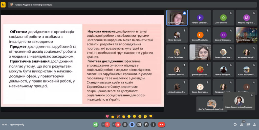Send the thumbs down reaction
The width and height of the screenshot is (259, 130).
click(151, 116)
